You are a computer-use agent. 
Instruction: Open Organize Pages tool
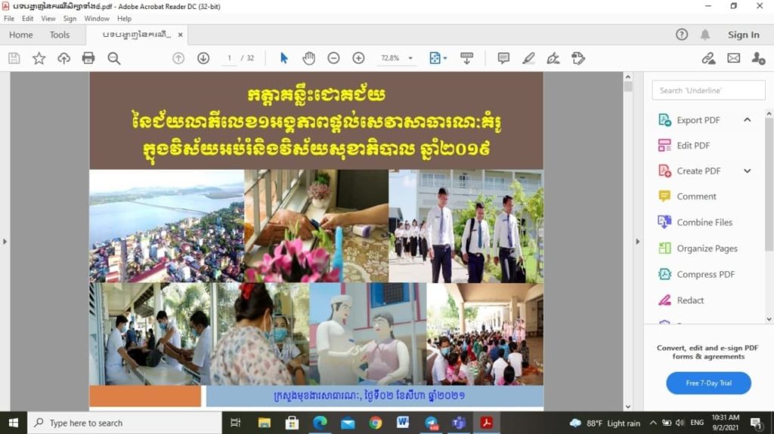tap(707, 248)
